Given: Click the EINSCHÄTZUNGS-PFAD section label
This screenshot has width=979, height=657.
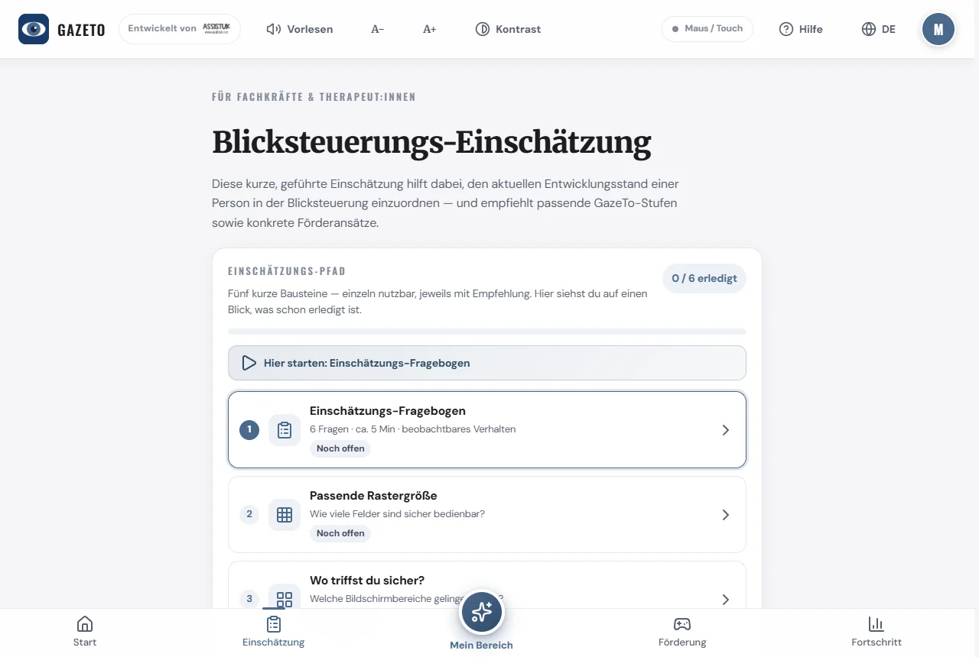Looking at the screenshot, I should [287, 271].
